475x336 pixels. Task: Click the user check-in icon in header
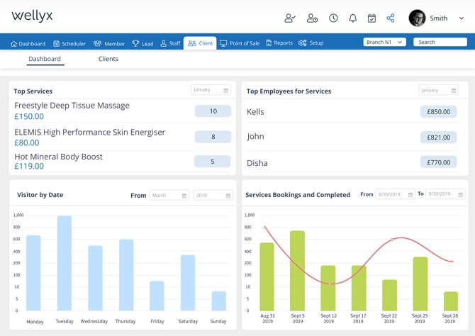click(289, 18)
